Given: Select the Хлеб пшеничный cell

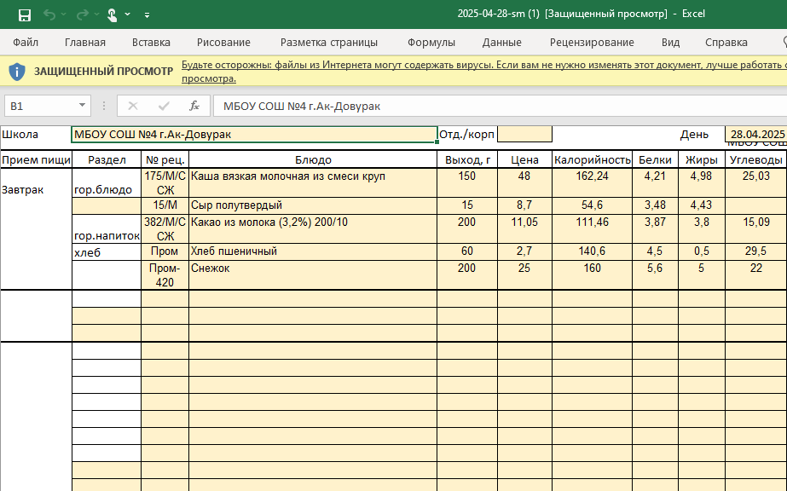Looking at the screenshot, I should (312, 251).
